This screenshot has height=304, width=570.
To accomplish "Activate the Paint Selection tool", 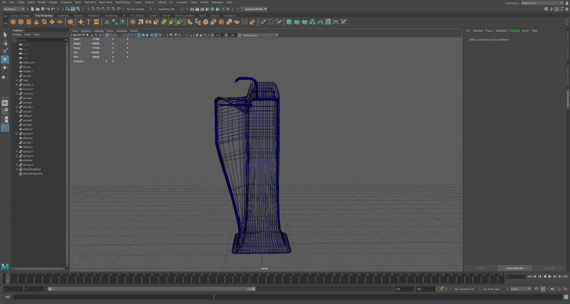I will click(x=5, y=51).
